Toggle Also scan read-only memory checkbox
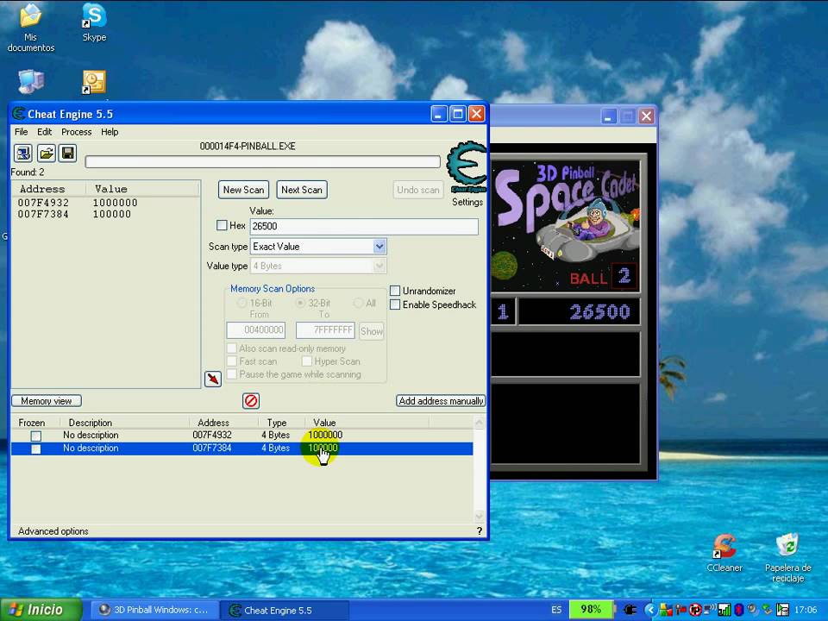Screen dimensions: 828x621 coord(231,348)
